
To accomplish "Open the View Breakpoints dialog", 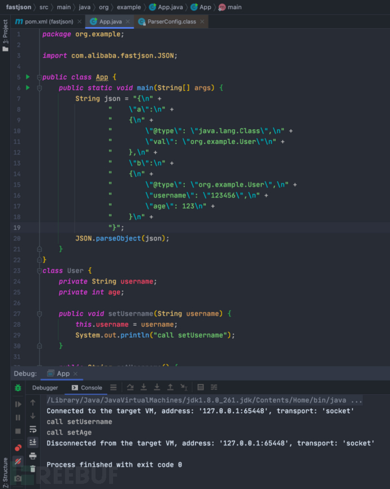I will tap(18, 448).
